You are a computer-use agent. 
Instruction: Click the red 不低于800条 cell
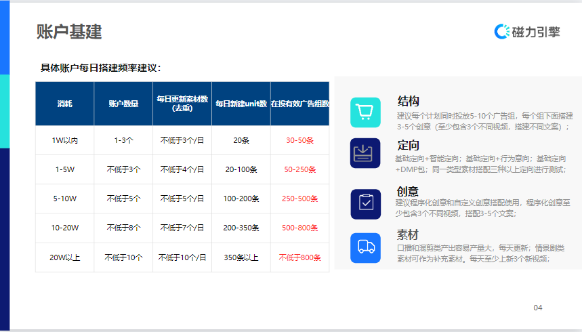coord(300,257)
